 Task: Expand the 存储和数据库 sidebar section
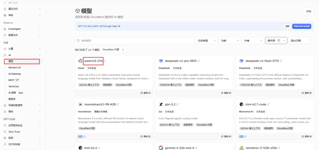(x=40, y=105)
